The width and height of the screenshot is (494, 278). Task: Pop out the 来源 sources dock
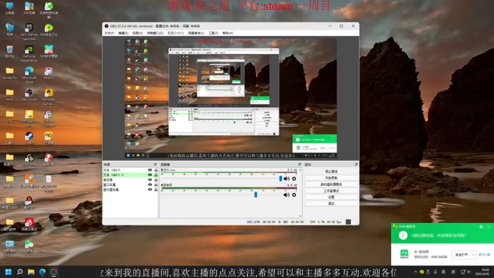coord(155,164)
